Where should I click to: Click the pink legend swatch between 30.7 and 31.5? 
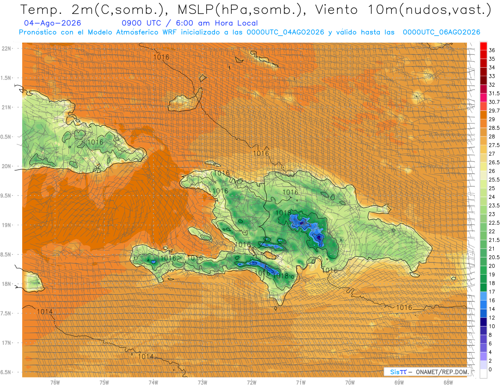click(x=483, y=98)
